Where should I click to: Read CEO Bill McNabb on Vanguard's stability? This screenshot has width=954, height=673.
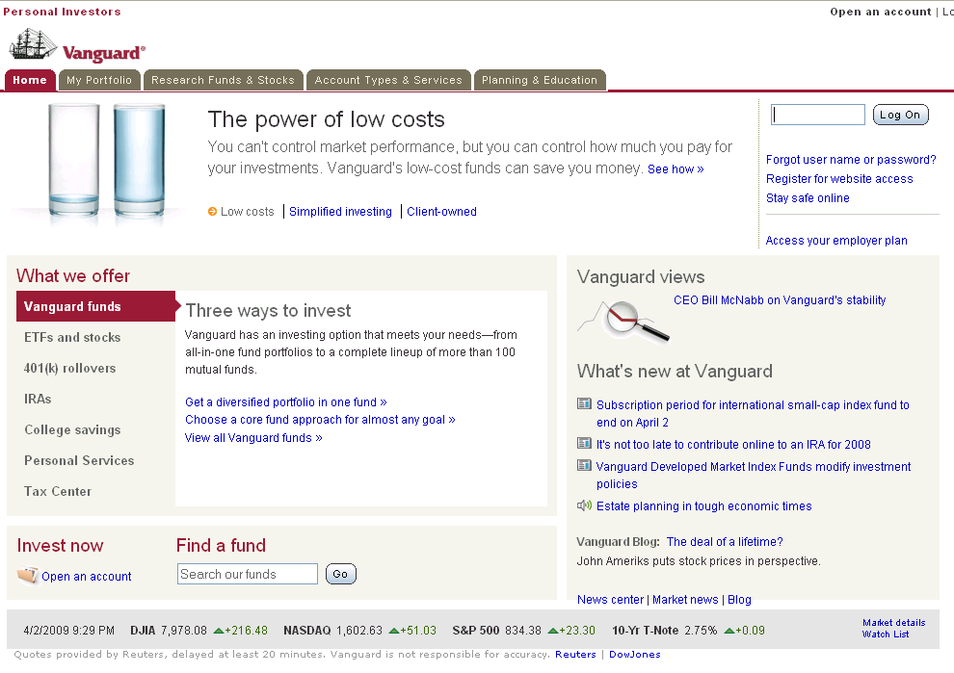[x=780, y=300]
